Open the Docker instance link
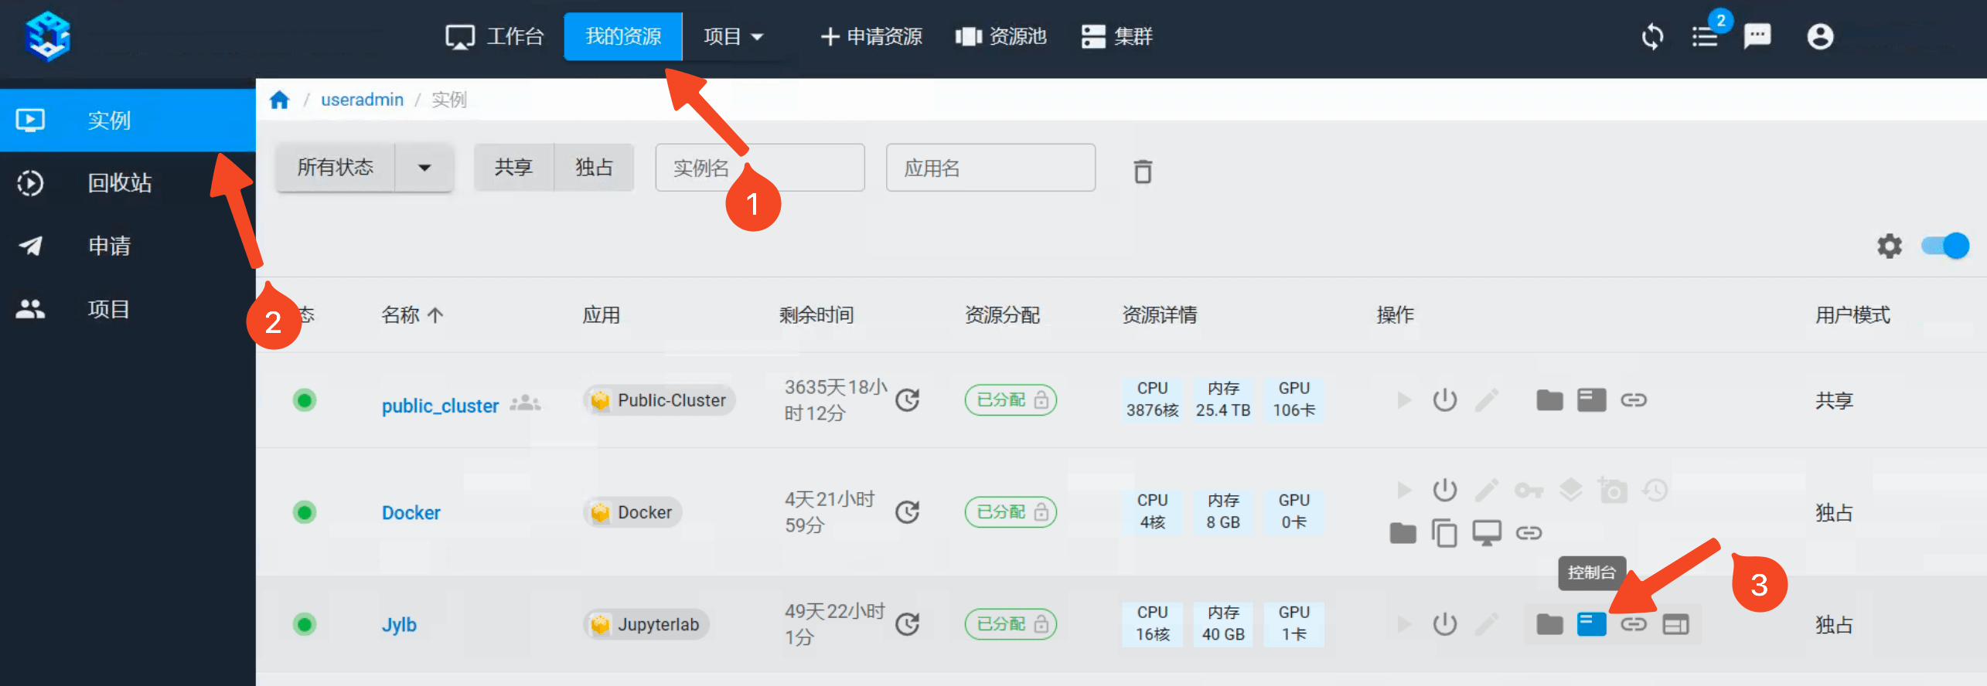Image resolution: width=1987 pixels, height=686 pixels. (x=411, y=512)
